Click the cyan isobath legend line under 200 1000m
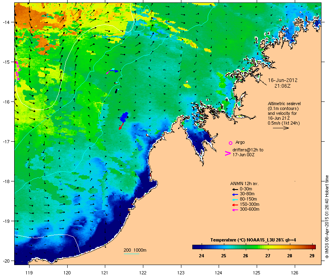The height and width of the screenshot is (276, 332). [132, 254]
